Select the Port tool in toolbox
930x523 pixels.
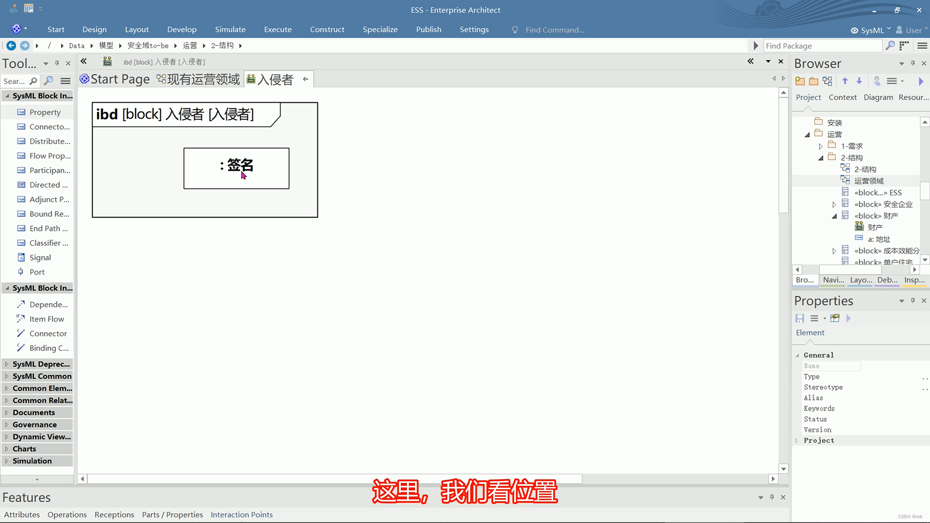37,272
